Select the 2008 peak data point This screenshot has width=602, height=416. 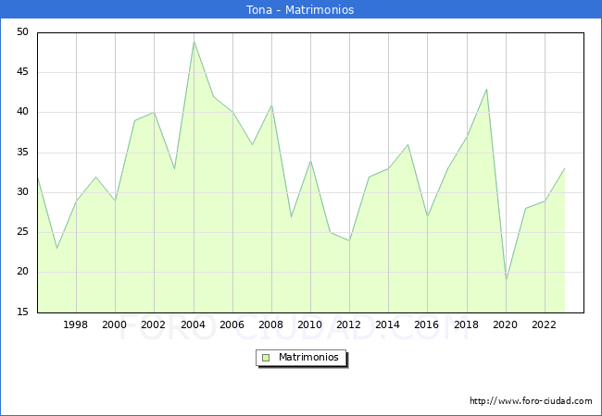pos(271,104)
